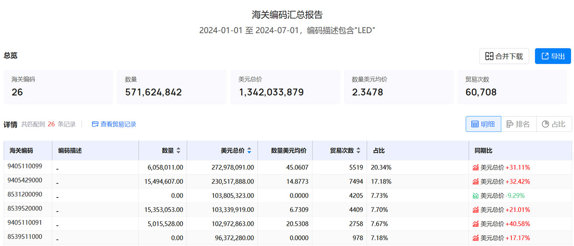Click the 占比 column header
The image size is (574, 246).
[417, 150]
